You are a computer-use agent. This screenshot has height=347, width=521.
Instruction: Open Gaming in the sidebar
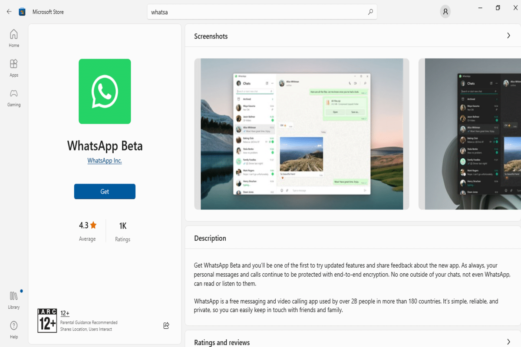click(14, 98)
